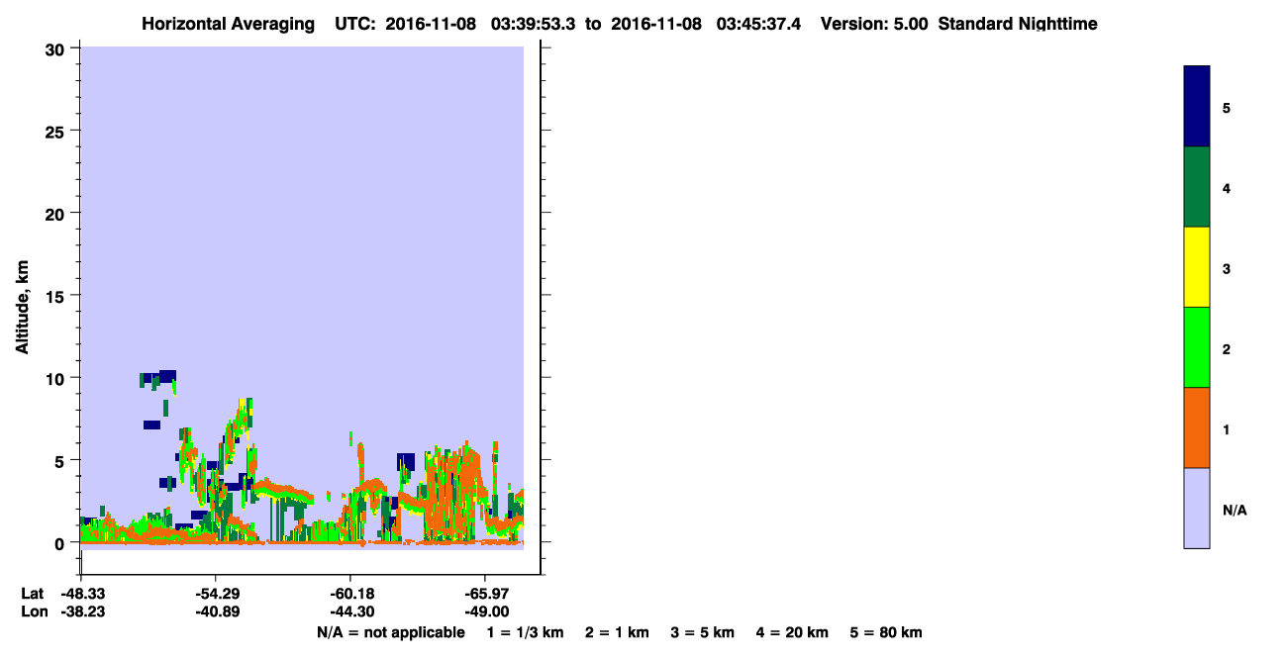Click the longitude value -49.00
The image size is (1287, 660).
[485, 612]
